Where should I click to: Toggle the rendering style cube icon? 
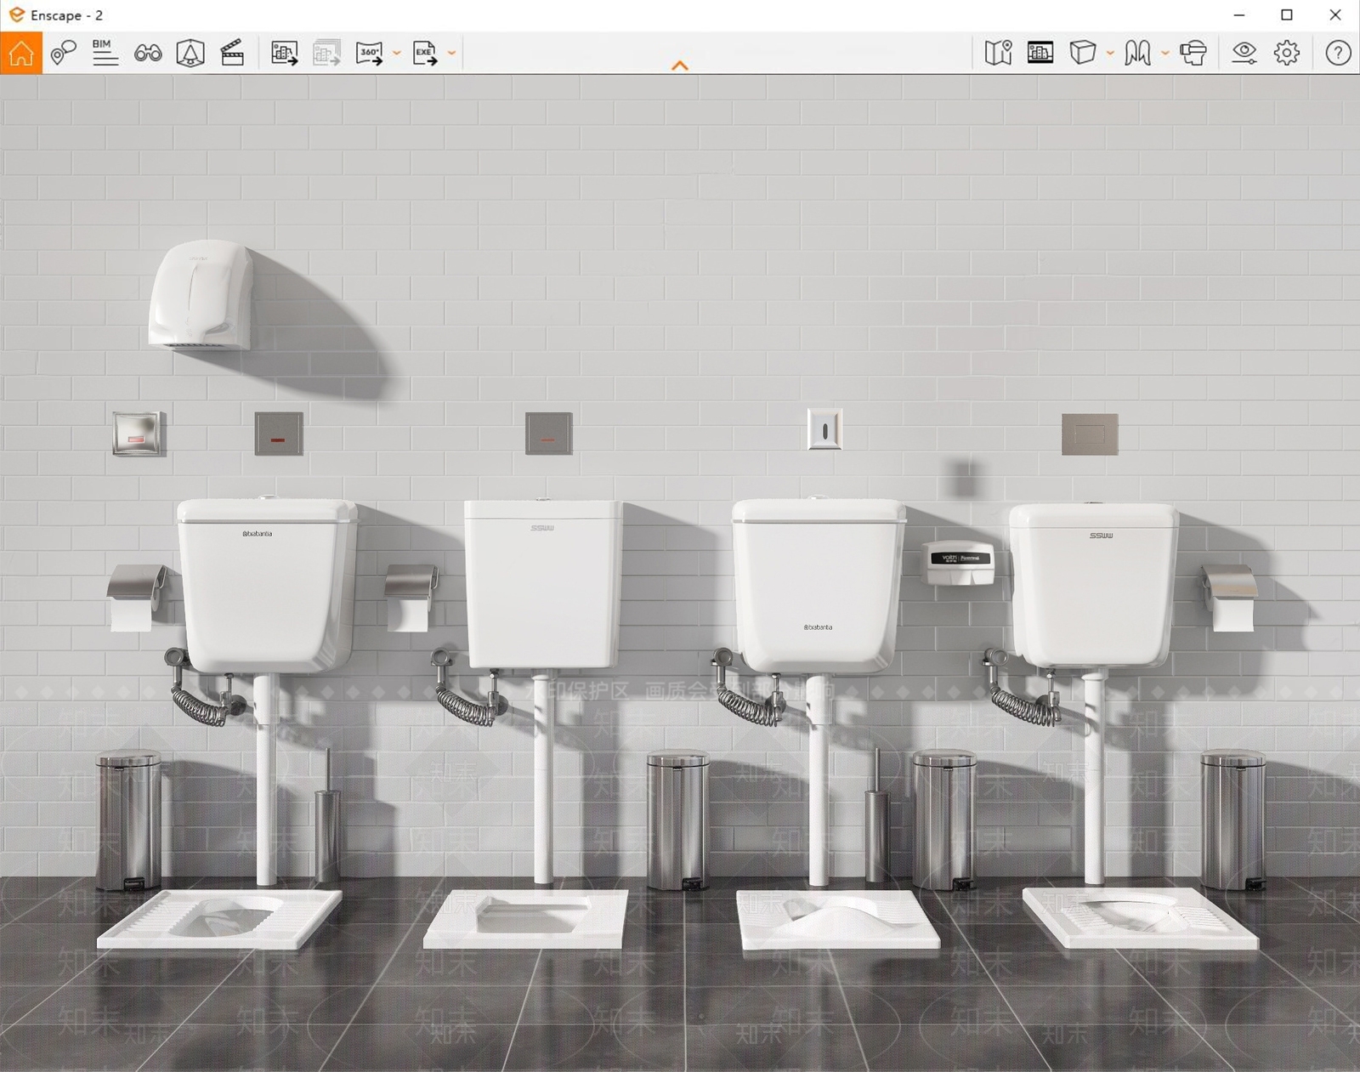1083,53
